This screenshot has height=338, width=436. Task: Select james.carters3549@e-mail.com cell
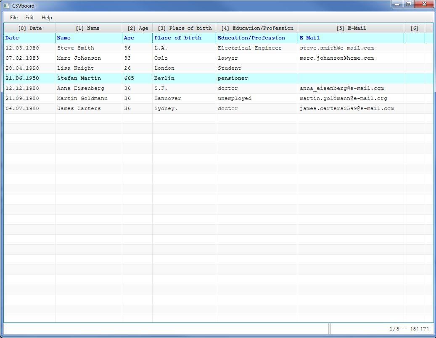click(351, 108)
